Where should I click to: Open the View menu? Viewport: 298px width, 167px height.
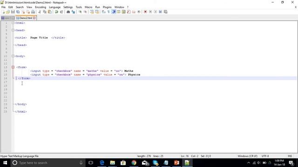click(29, 7)
